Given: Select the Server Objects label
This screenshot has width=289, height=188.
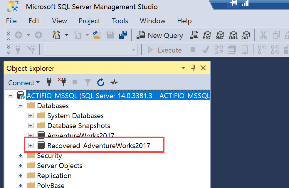Looking at the screenshot, I should pyautogui.click(x=60, y=165).
